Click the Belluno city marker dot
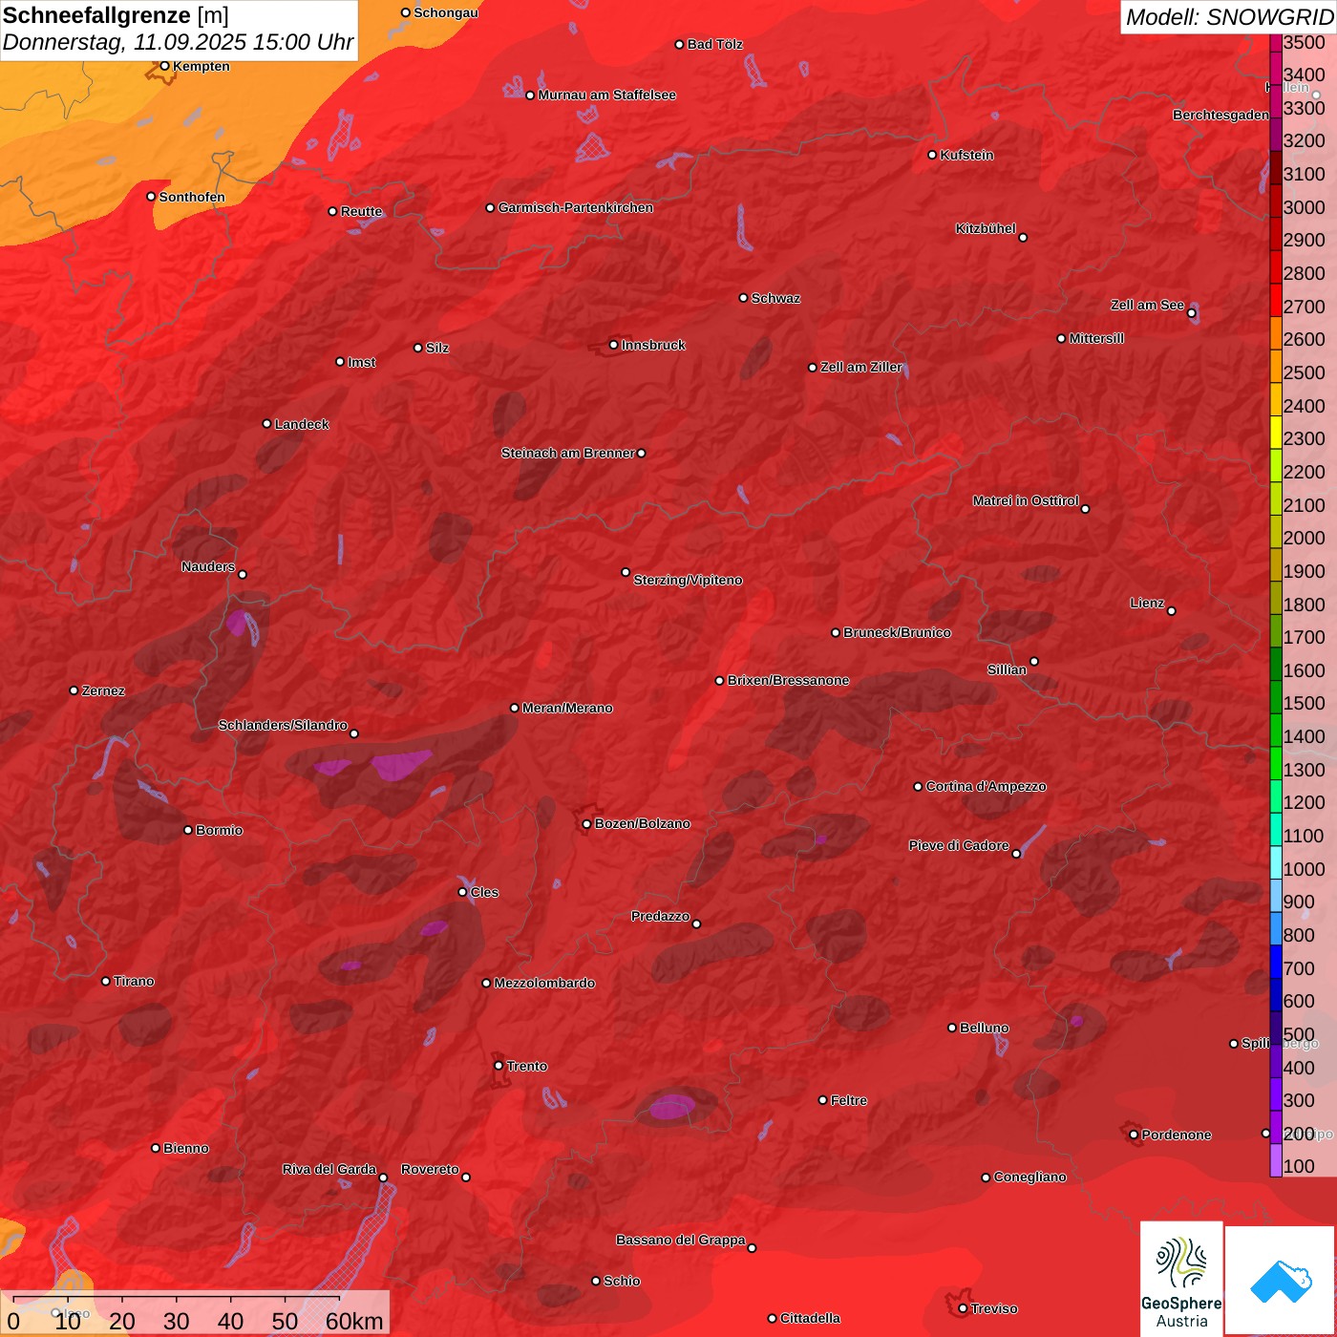Viewport: 1337px width, 1337px height. tap(952, 1028)
